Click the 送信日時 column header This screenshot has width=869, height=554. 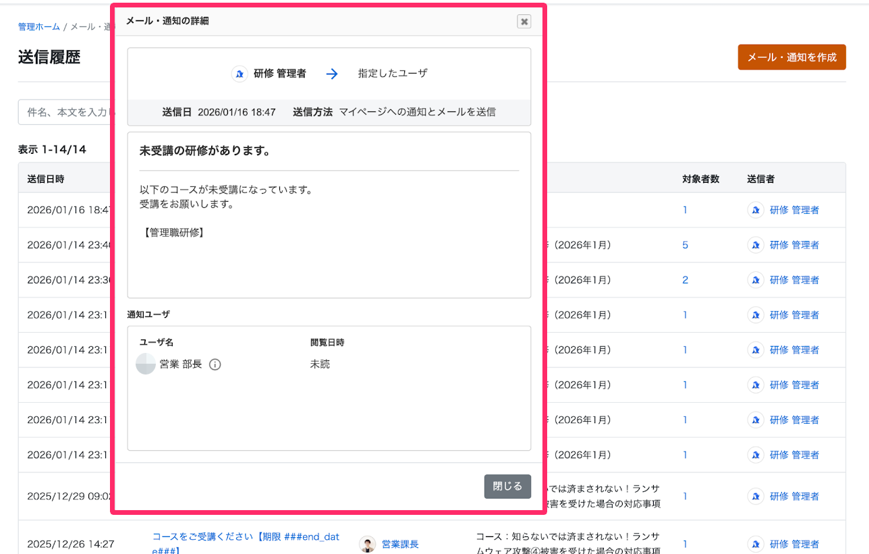(x=45, y=179)
